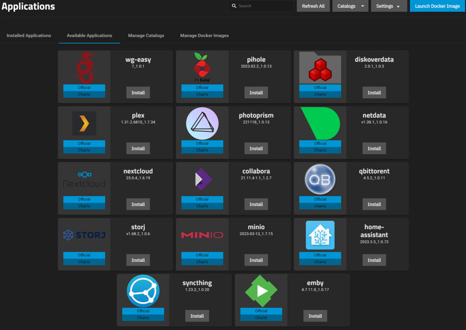Go to Manage Docker Images tab
Image resolution: width=466 pixels, height=330 pixels.
click(204, 35)
